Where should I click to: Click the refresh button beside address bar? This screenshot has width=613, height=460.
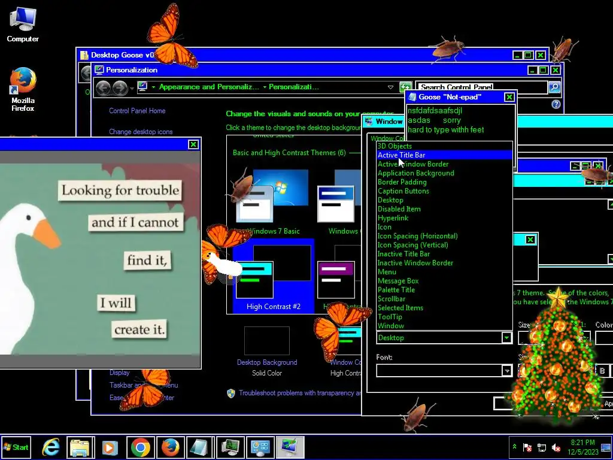coord(405,87)
